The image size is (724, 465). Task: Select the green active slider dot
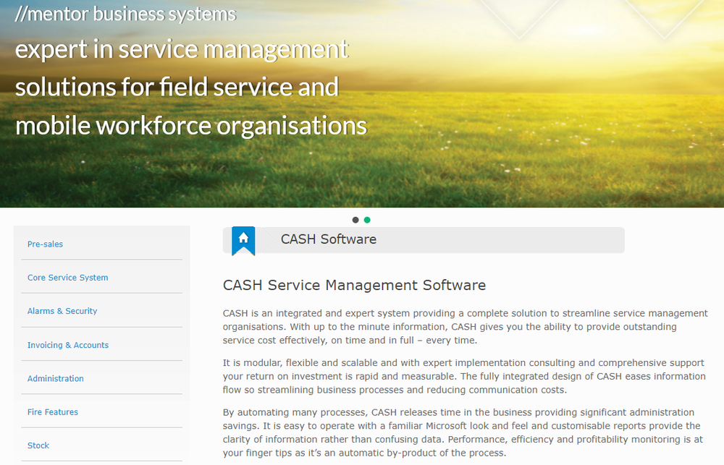tap(367, 220)
